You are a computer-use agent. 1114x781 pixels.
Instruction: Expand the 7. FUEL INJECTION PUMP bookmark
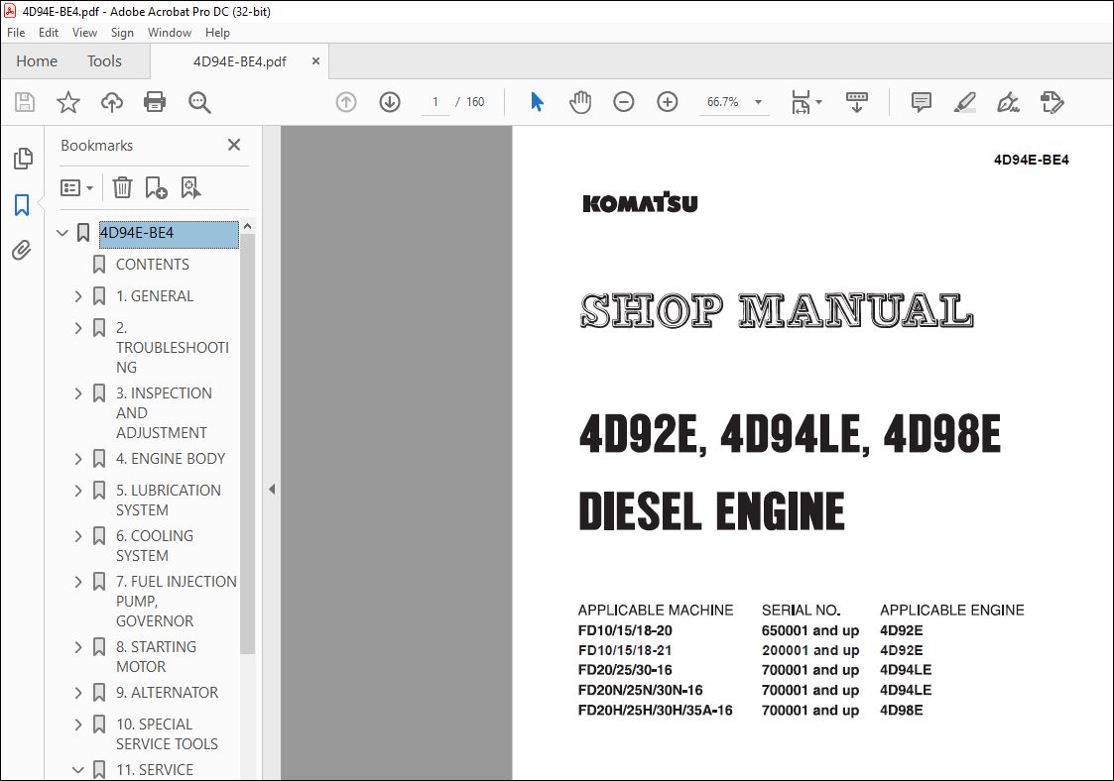tap(78, 582)
